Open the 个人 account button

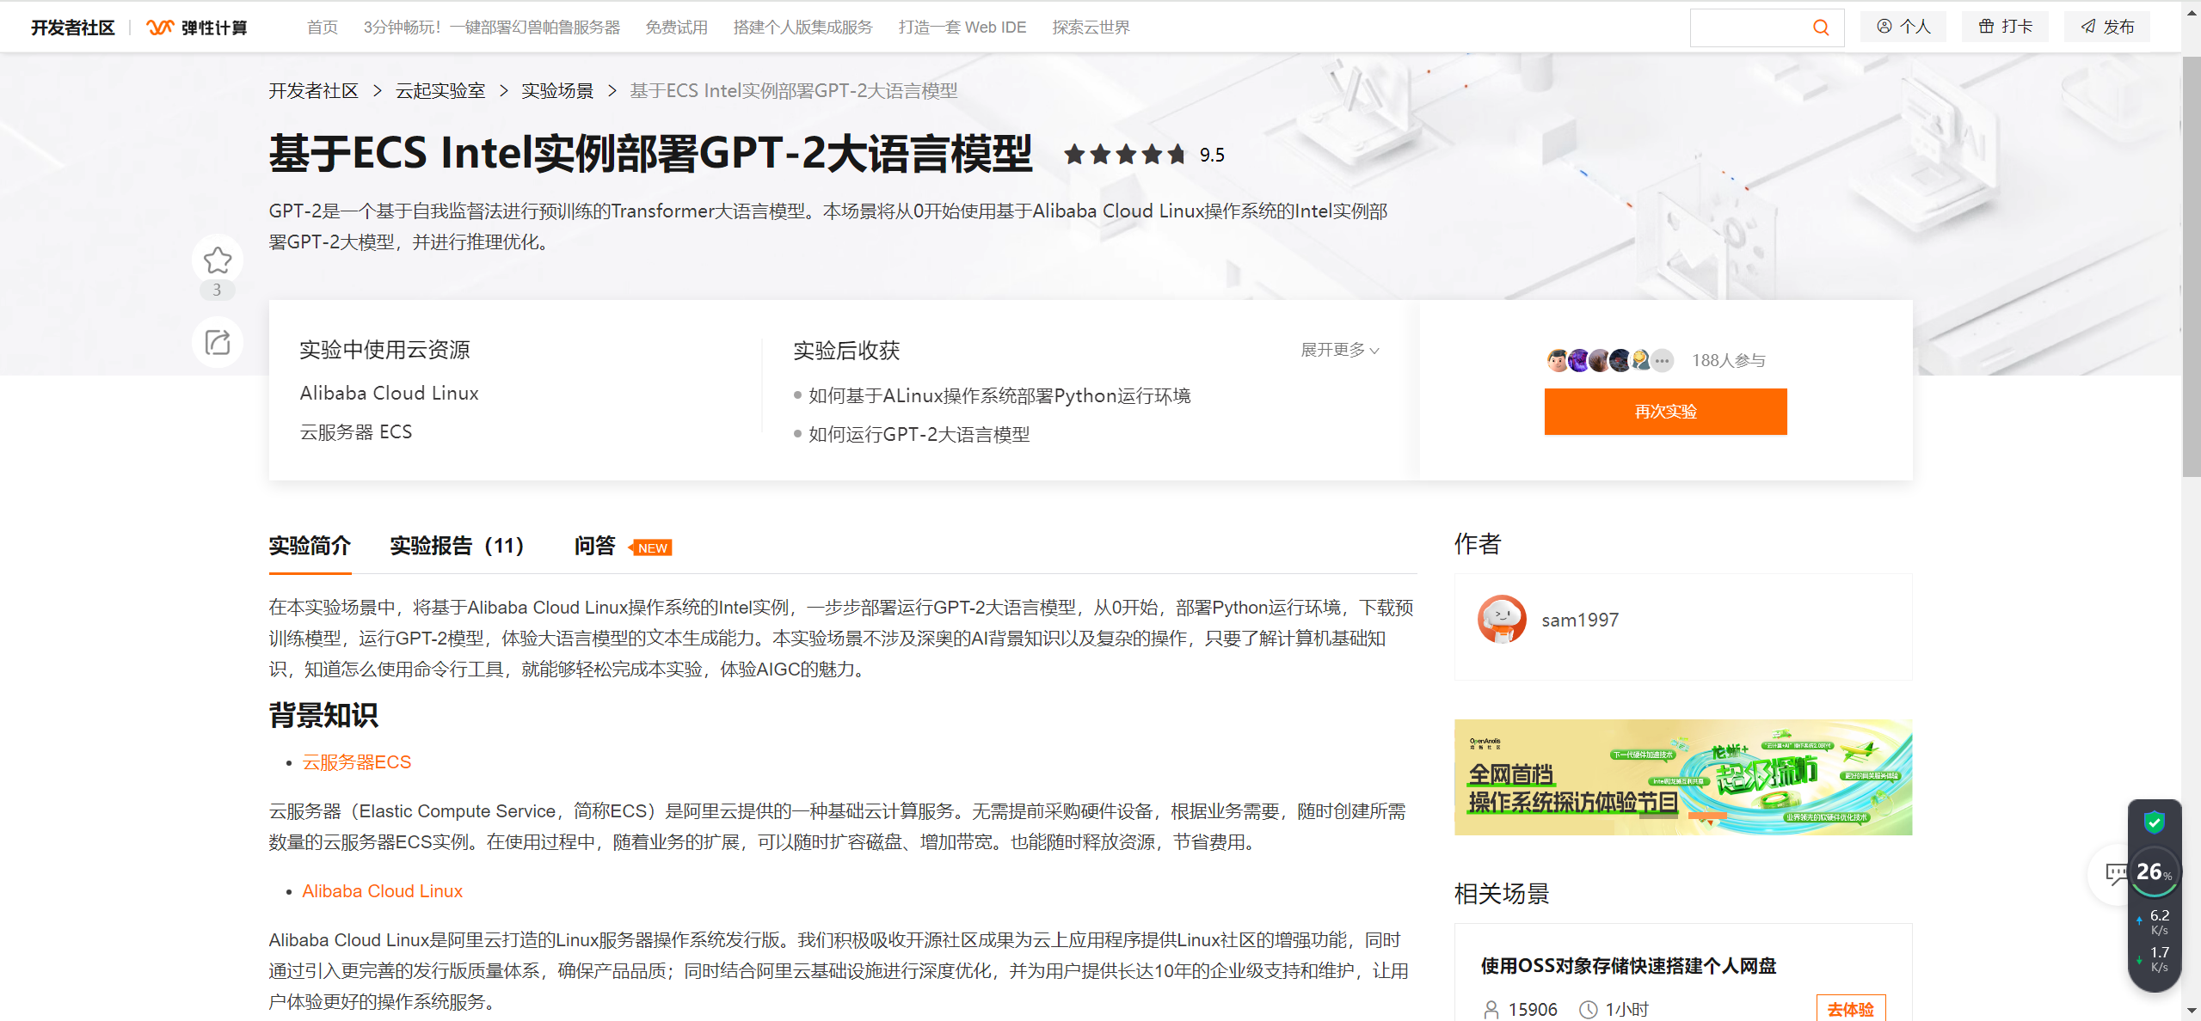click(1903, 27)
